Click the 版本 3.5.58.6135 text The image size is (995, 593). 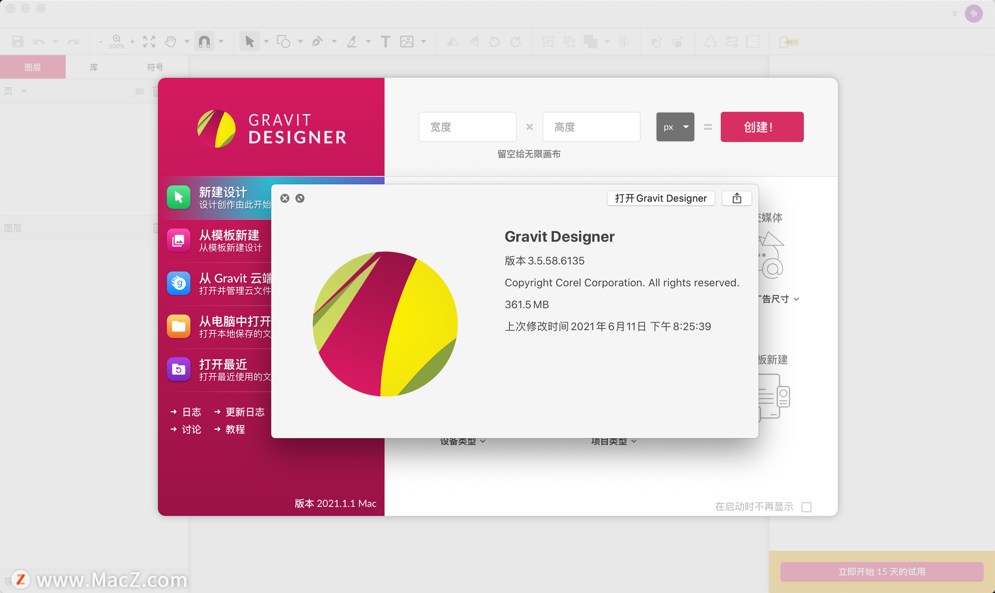tap(545, 261)
